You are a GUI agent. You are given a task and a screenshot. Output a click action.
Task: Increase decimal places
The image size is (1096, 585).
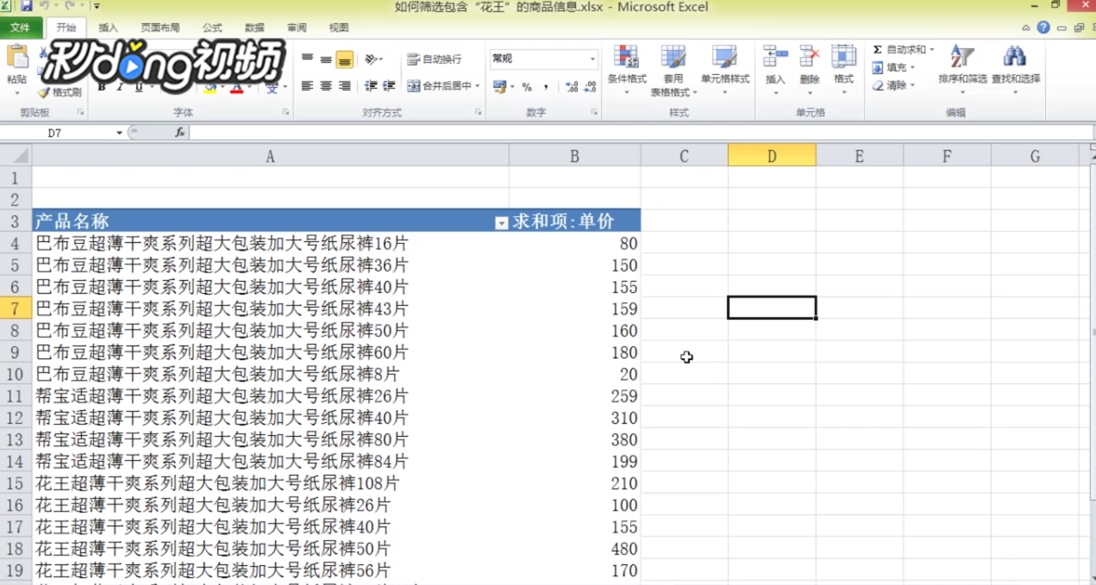572,87
